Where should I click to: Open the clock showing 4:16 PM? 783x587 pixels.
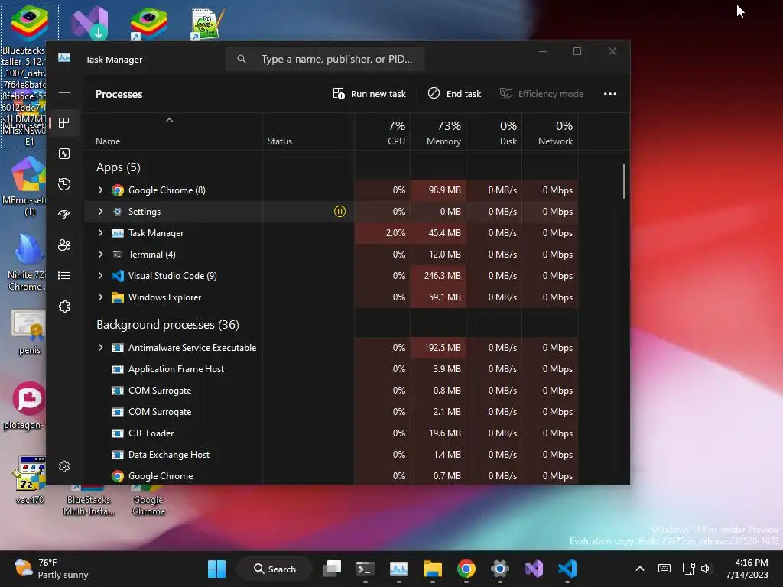[748, 569]
